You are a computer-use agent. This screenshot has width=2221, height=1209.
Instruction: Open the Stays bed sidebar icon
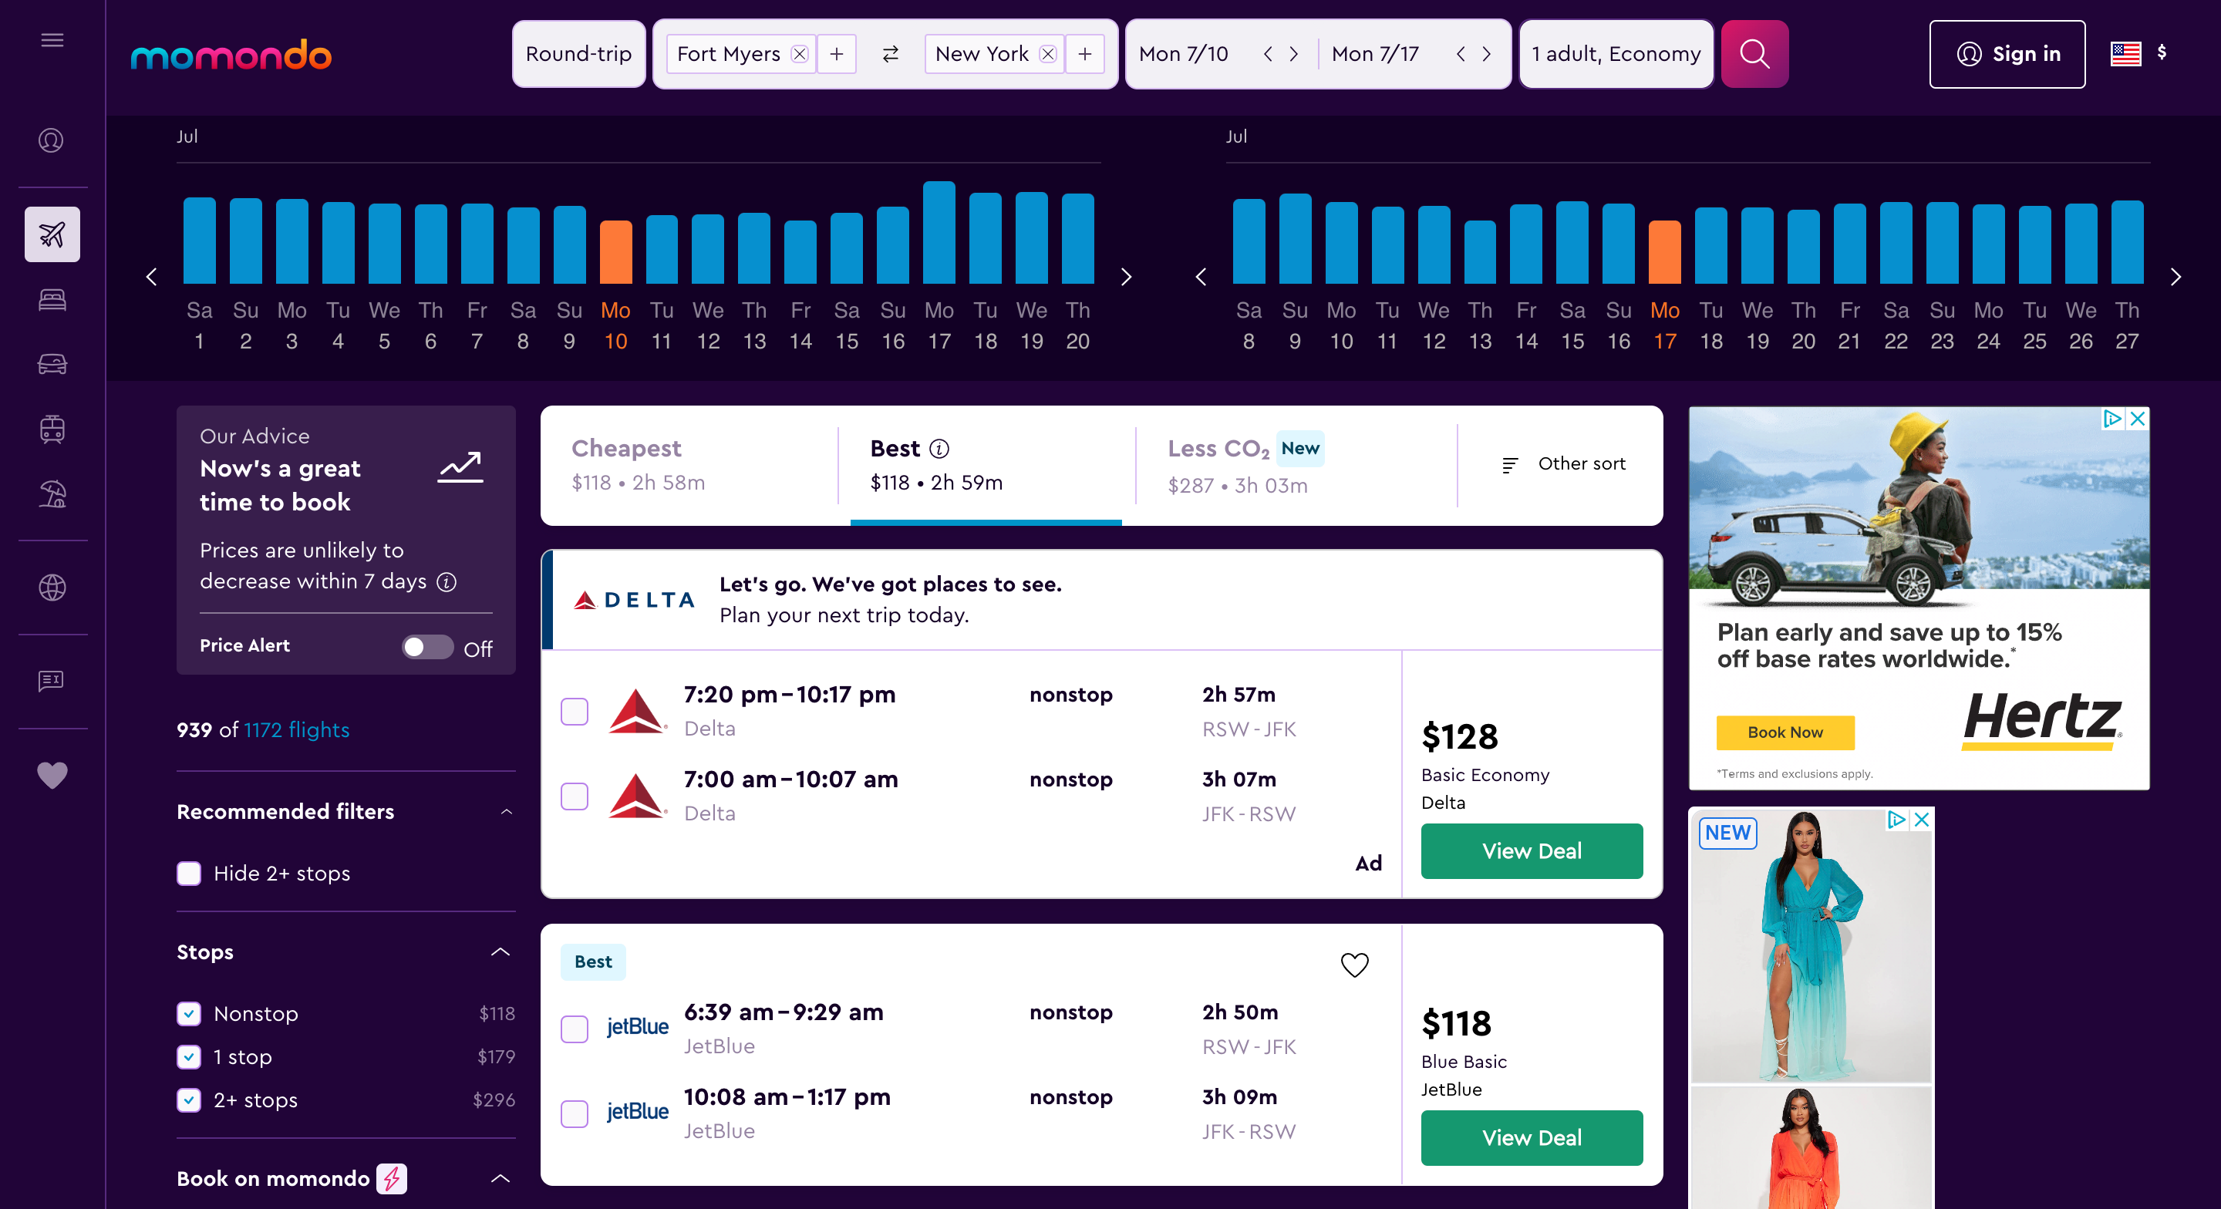pos(52,299)
